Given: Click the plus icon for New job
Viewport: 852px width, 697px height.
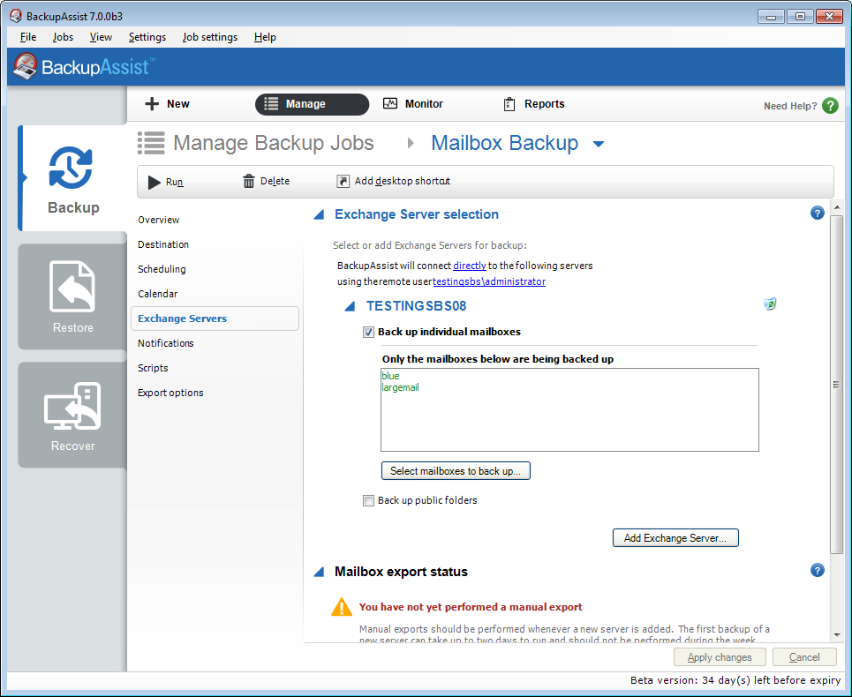Looking at the screenshot, I should pos(152,104).
